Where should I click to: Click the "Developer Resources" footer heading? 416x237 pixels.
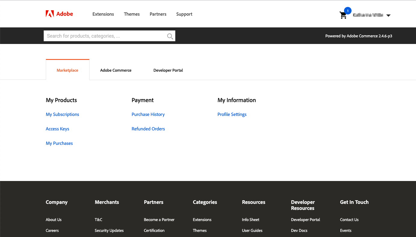click(x=303, y=205)
